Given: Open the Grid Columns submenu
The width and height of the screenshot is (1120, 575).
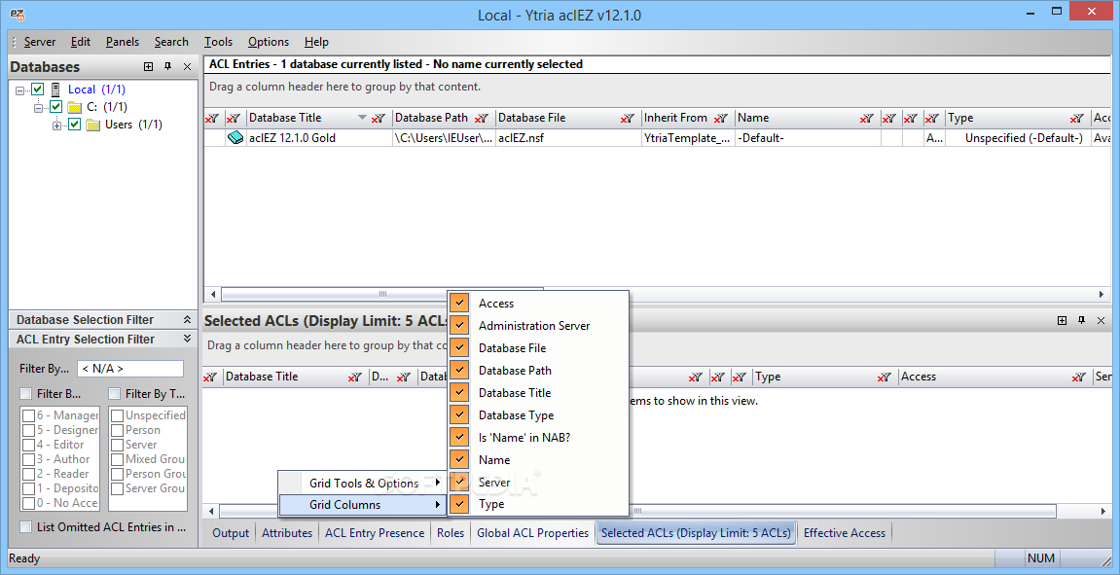Looking at the screenshot, I should point(361,505).
